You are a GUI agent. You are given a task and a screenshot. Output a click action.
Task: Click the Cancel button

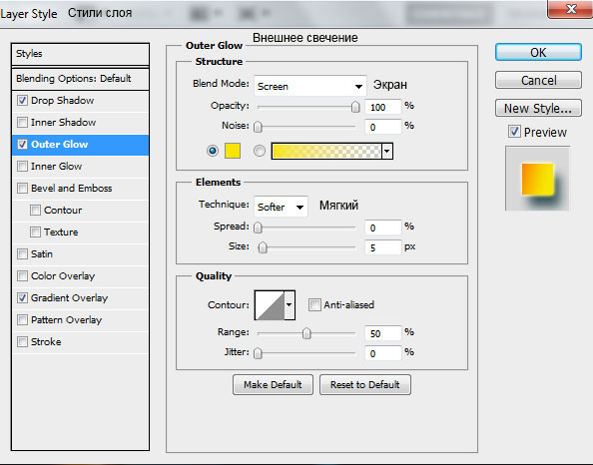(x=538, y=80)
